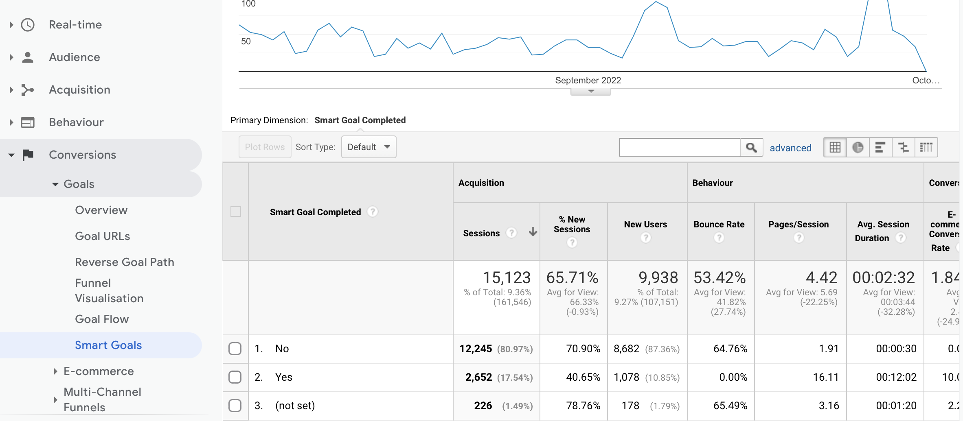Switch to the Pivot table view
Viewport: 963px width, 421px height.
926,147
